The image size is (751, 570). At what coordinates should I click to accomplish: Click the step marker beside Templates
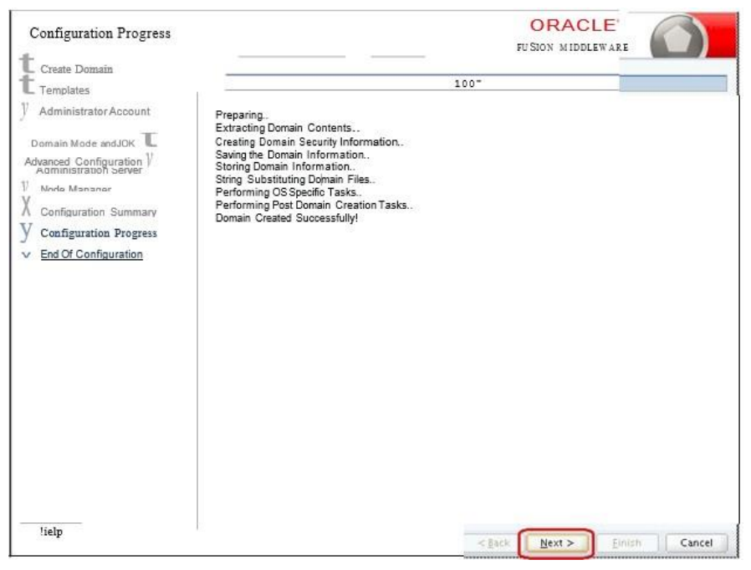pos(26,84)
